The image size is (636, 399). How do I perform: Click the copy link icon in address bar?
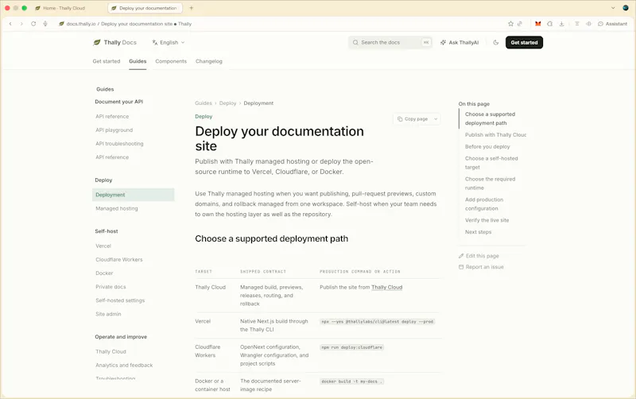click(x=520, y=24)
